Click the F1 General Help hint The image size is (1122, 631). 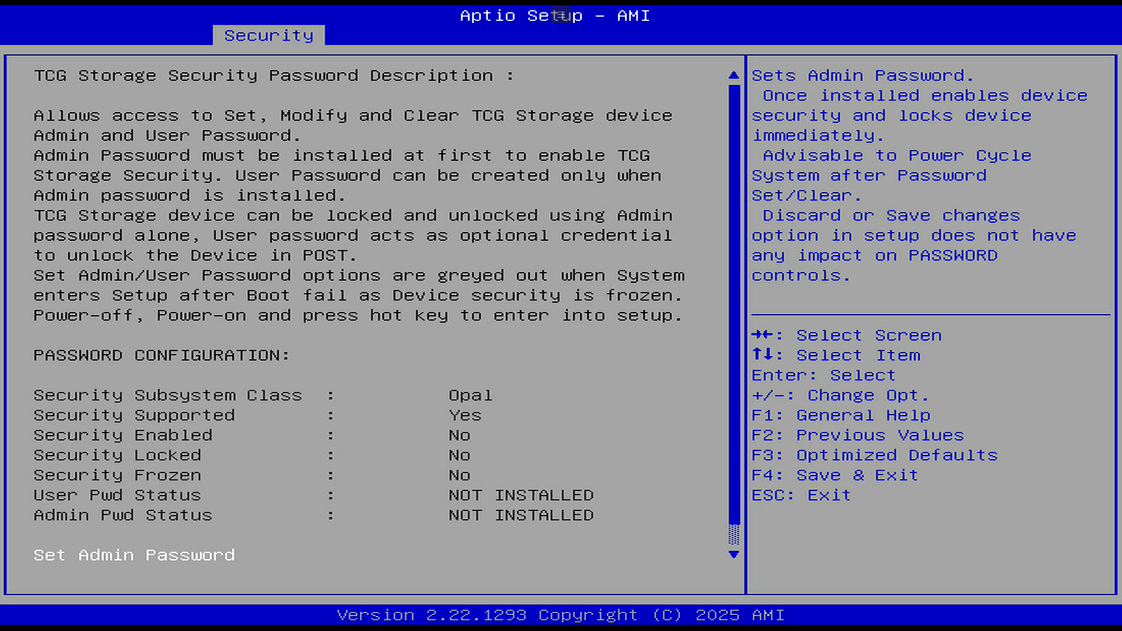click(840, 415)
